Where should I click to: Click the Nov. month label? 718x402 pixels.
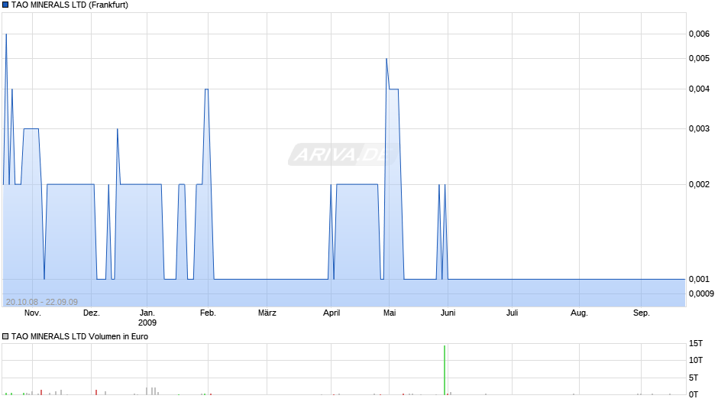33,313
